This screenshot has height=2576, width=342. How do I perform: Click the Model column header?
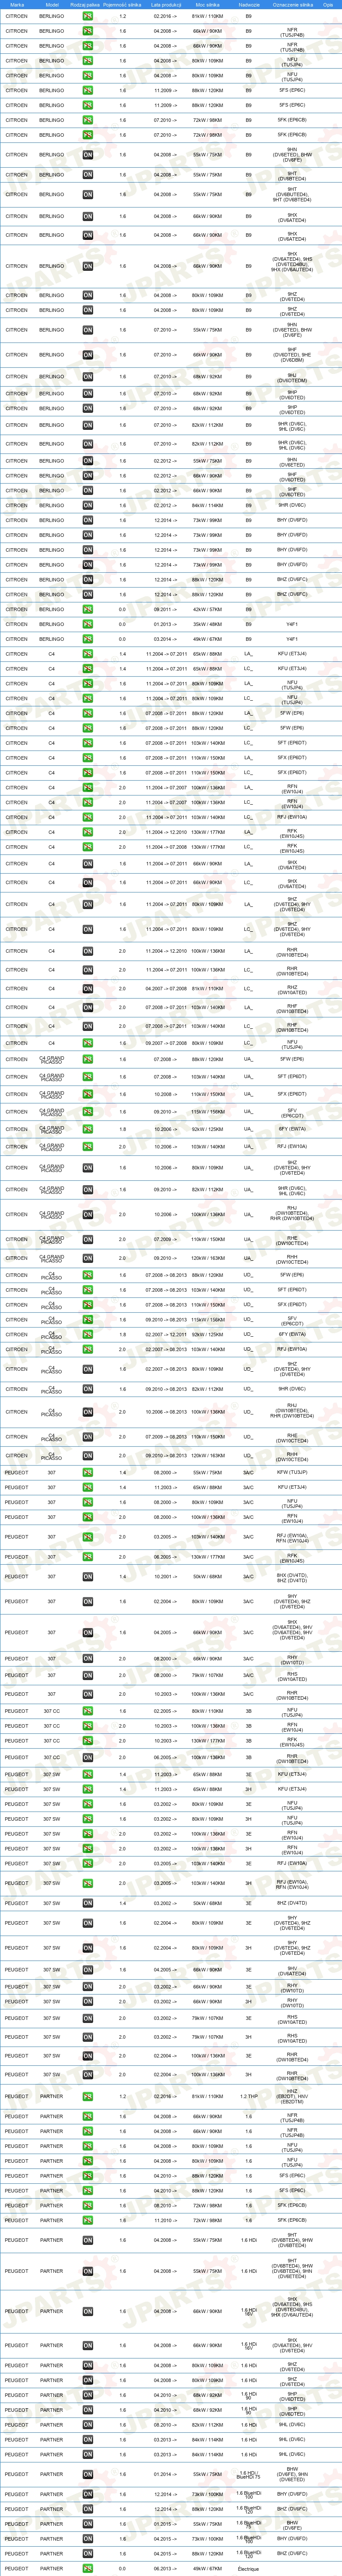[x=52, y=4]
